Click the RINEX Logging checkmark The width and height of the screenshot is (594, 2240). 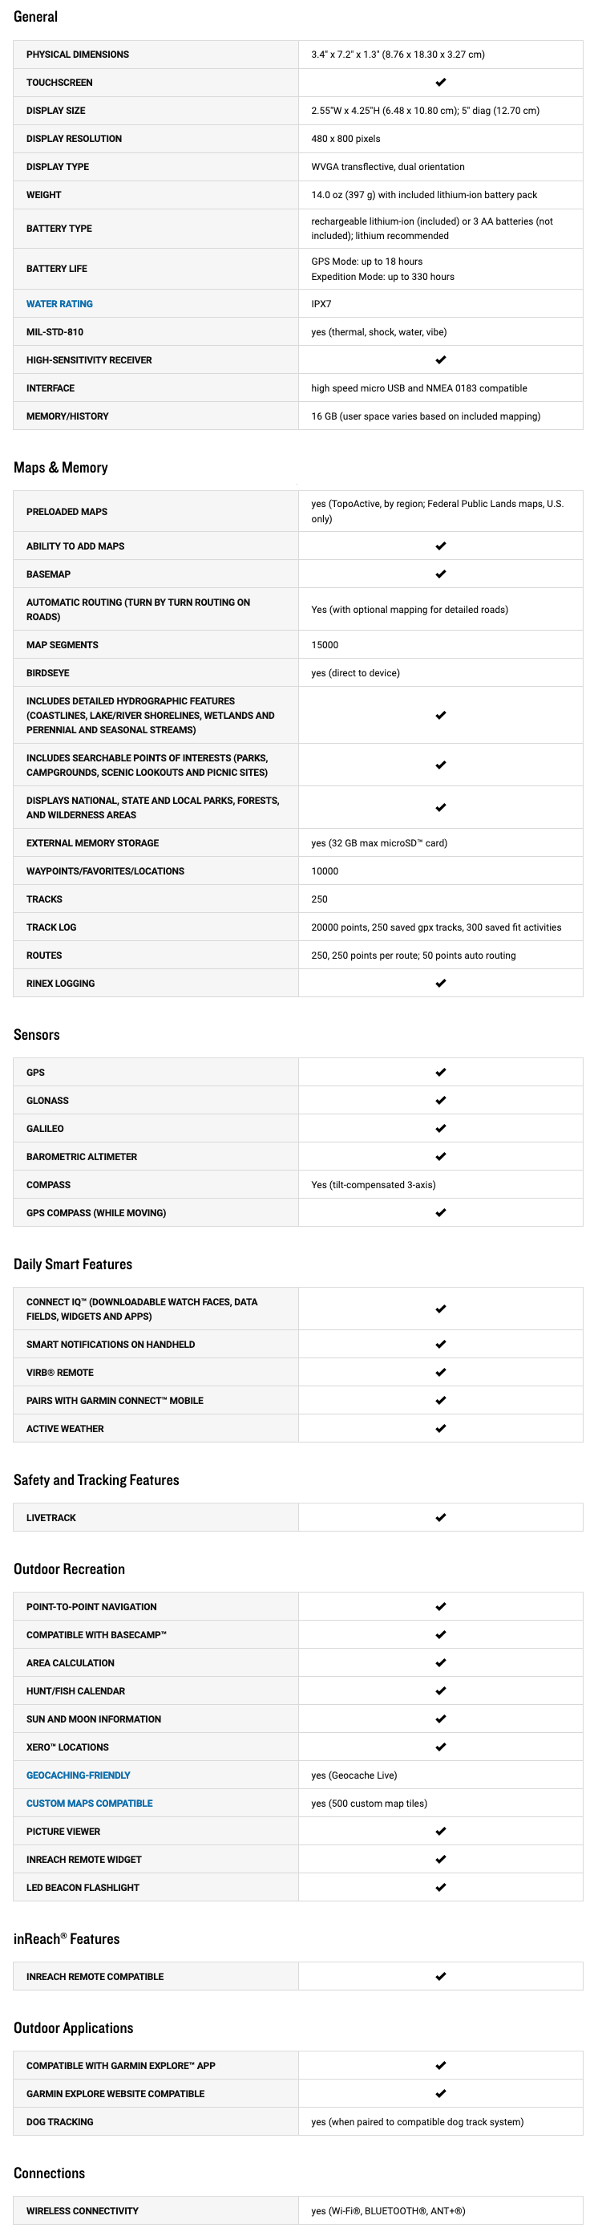440,984
